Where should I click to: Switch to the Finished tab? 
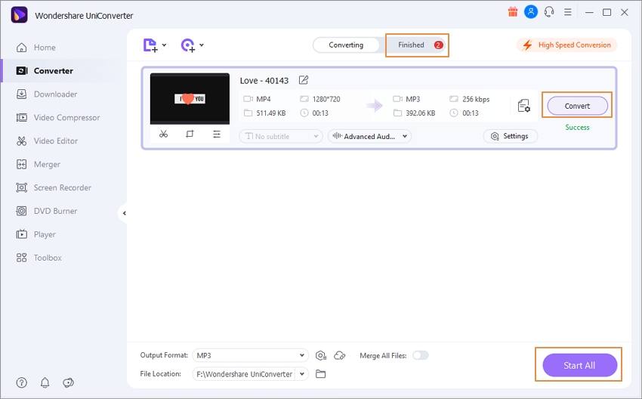(x=417, y=45)
